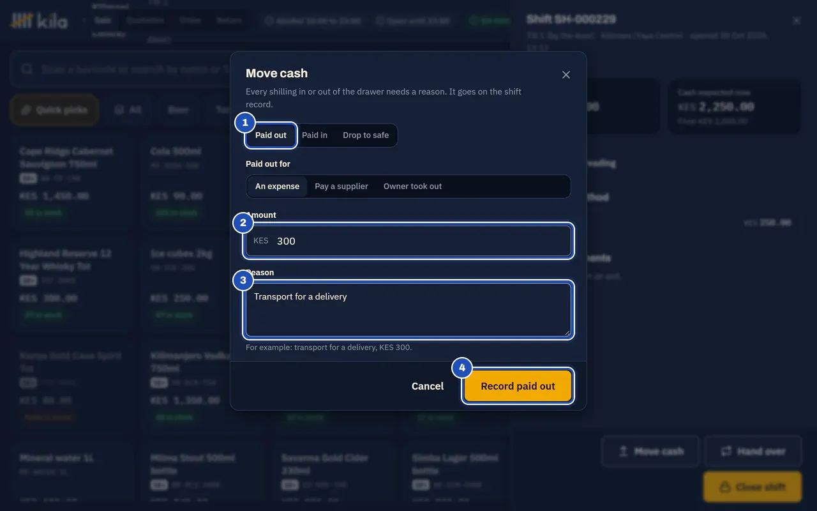Viewport: 817px width, 511px height.
Task: Select An expense reason type
Action: pos(277,187)
